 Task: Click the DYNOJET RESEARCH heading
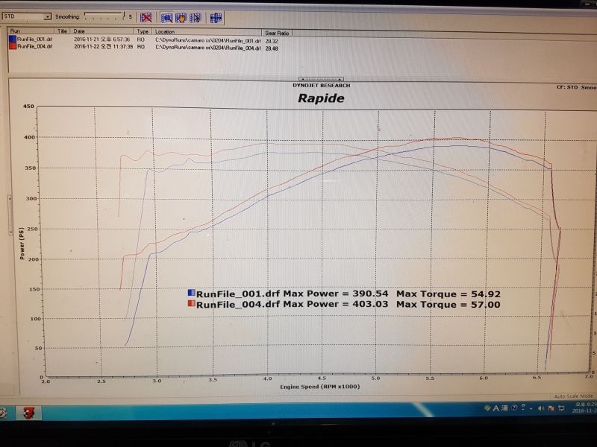pos(322,86)
